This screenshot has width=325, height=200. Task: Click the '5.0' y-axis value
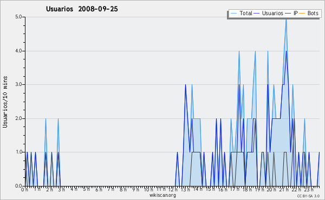pos(18,17)
